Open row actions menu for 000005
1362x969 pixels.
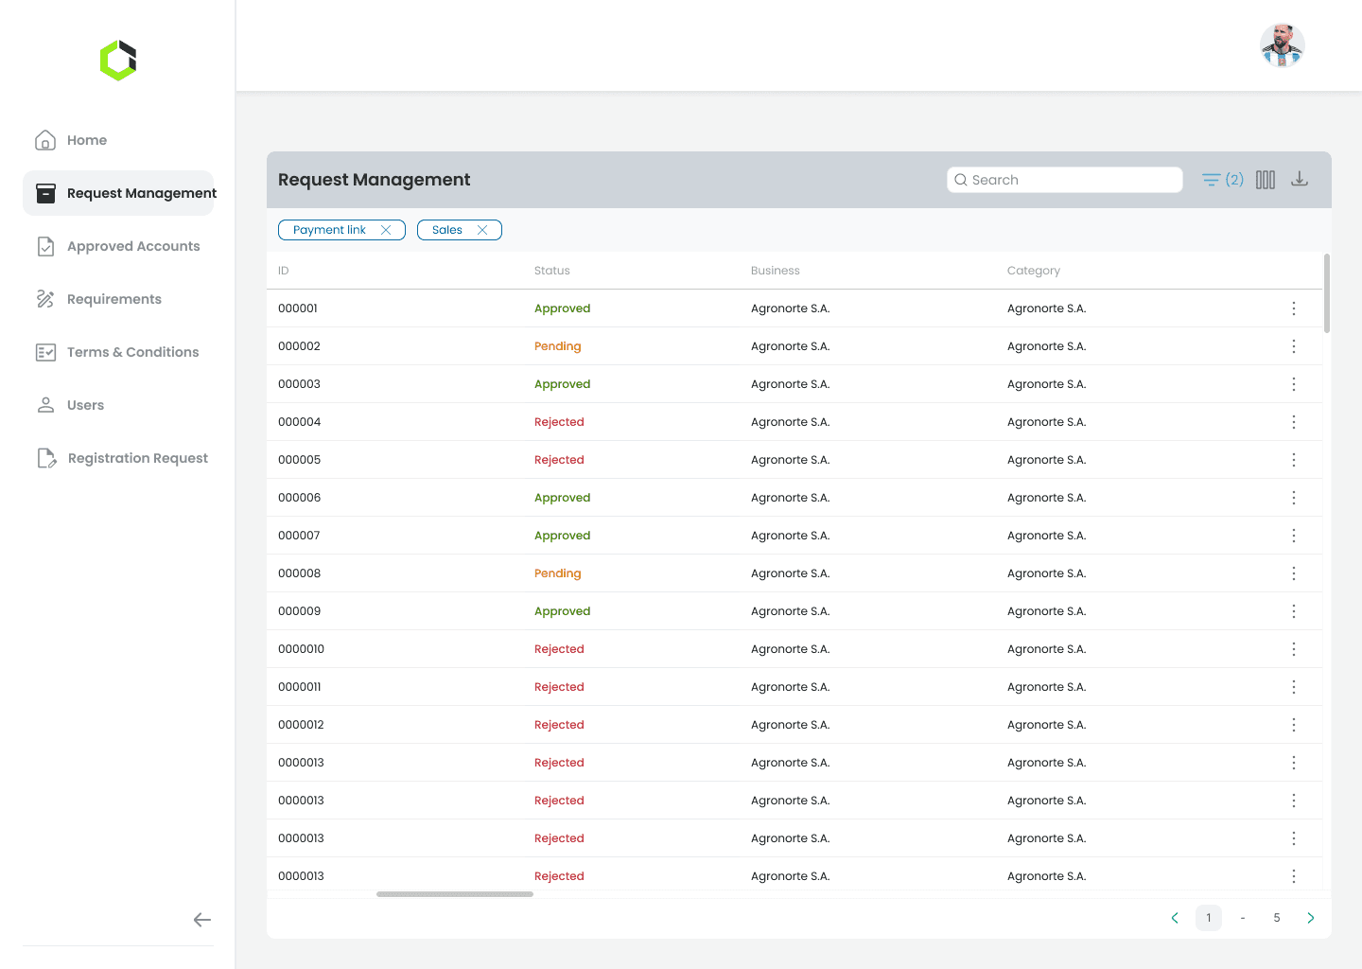point(1294,460)
